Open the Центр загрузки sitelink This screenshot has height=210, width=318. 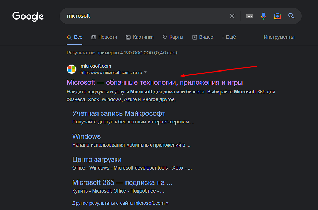[97, 159]
